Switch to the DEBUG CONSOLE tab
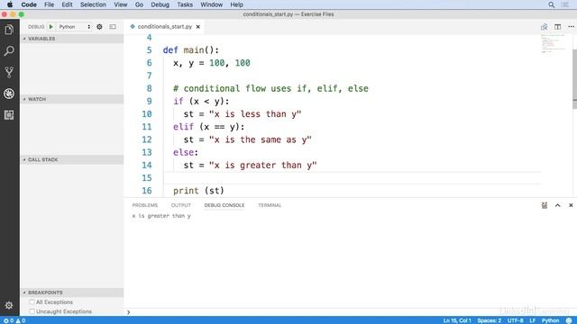 [224, 205]
